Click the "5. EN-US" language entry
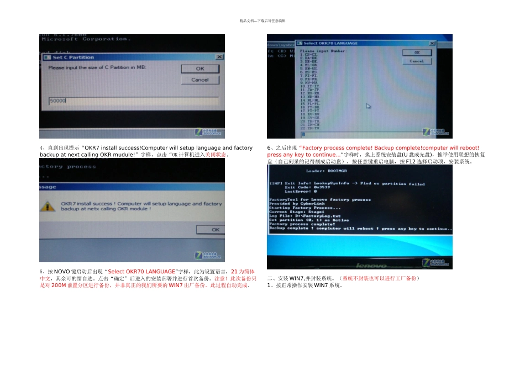This screenshot has height=371, width=525. 308,68
